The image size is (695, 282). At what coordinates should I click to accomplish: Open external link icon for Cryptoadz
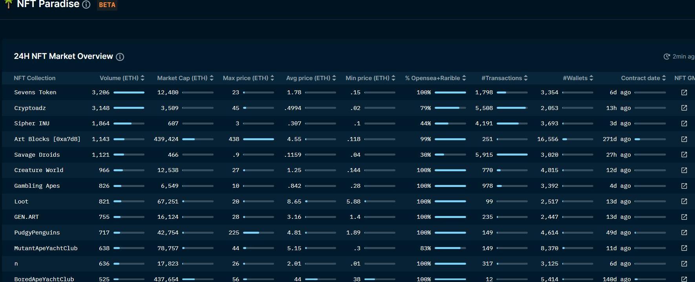(684, 108)
